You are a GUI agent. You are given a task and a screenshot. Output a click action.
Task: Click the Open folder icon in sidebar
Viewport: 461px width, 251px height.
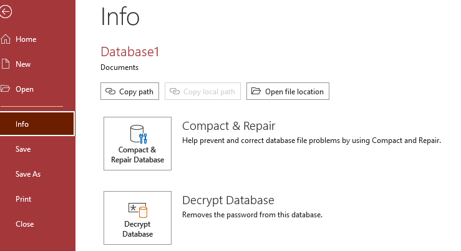(x=6, y=89)
